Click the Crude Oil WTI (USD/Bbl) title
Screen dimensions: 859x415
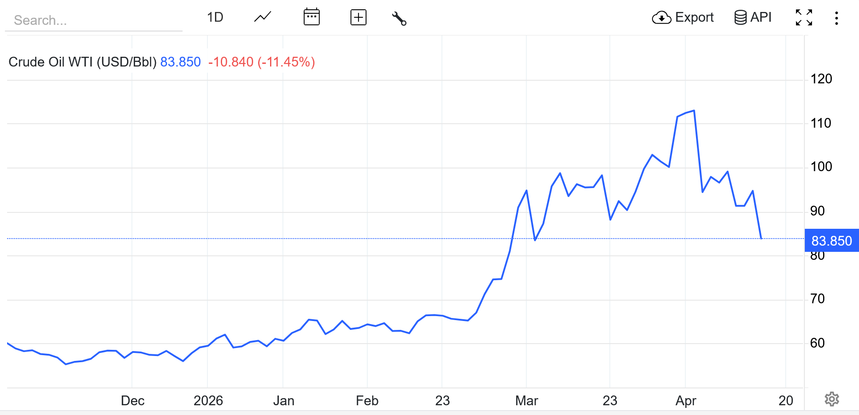coord(83,62)
